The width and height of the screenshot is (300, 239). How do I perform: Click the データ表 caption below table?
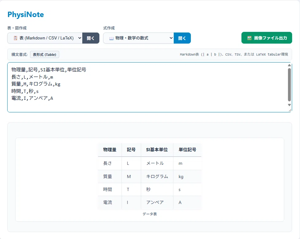[x=150, y=214]
